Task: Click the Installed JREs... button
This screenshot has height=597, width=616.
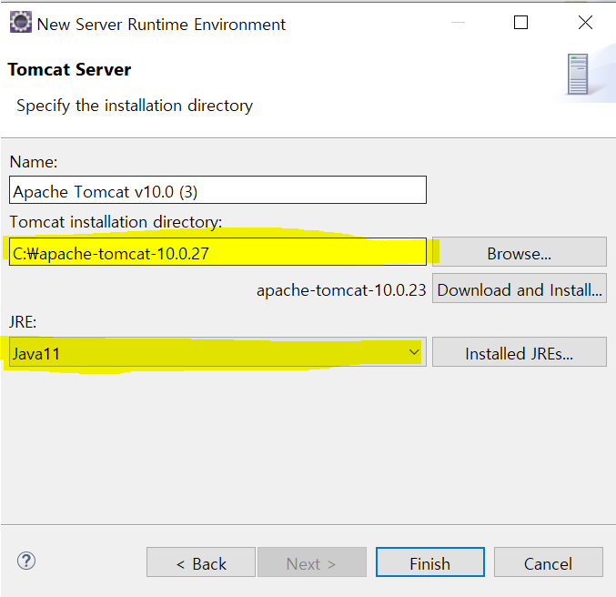Action: (520, 352)
